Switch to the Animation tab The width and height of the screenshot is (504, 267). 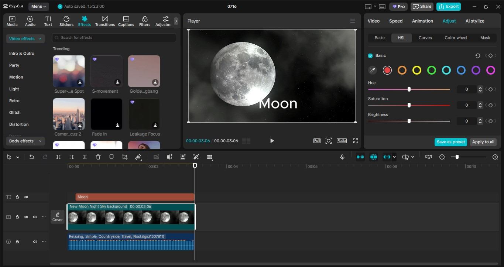422,21
